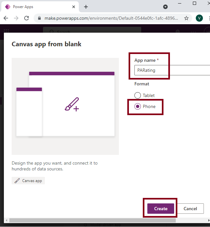
Task: Open the Chrome profile avatar V
Action: [199, 18]
